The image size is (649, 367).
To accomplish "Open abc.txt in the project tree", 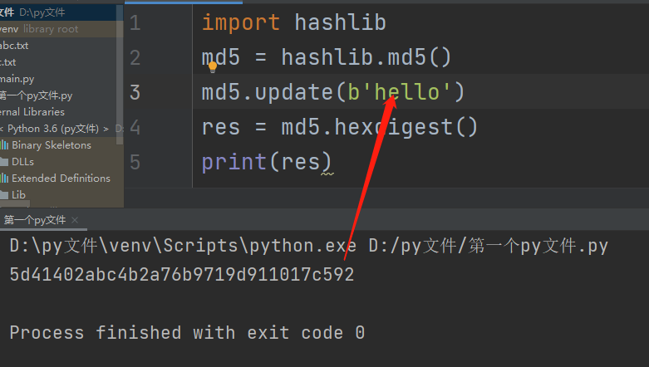I will point(14,46).
